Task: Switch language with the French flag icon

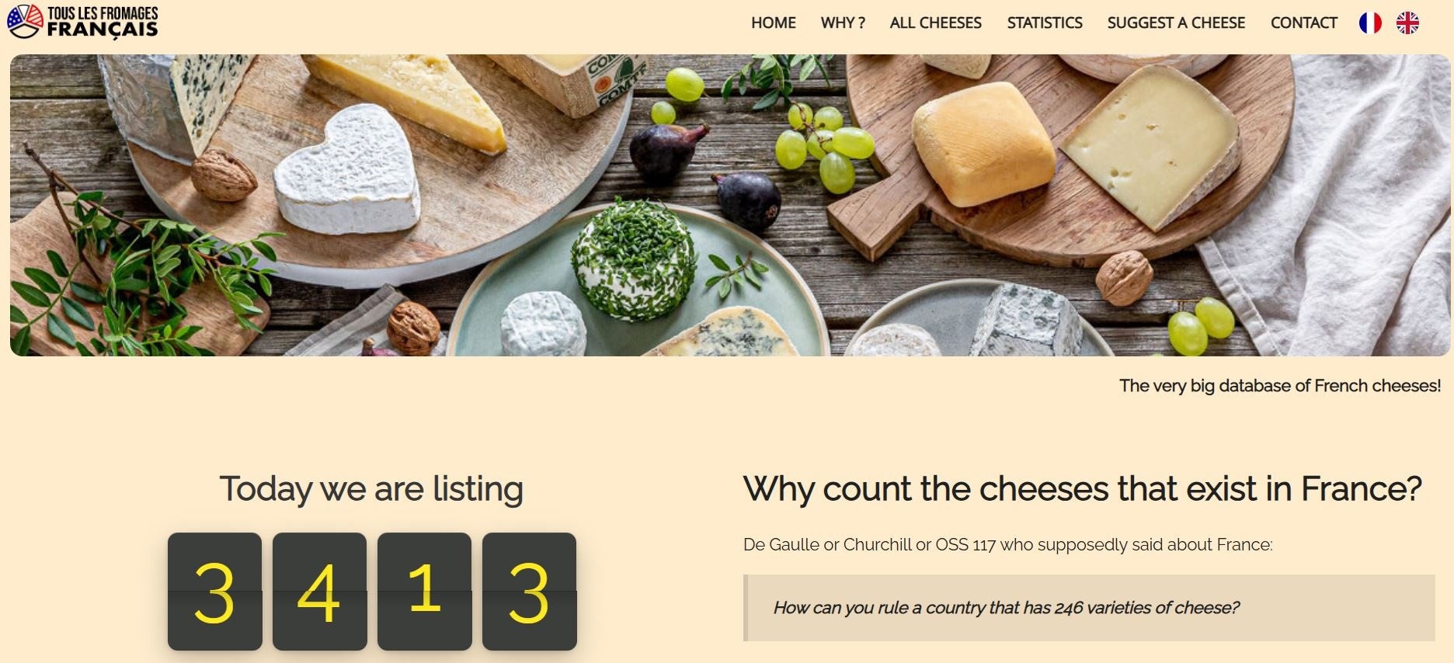Action: tap(1370, 23)
